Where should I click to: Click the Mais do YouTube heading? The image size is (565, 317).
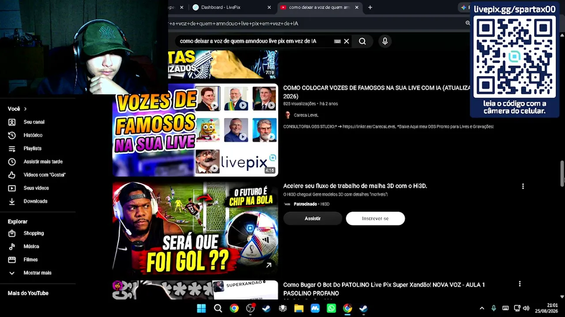[x=28, y=293]
